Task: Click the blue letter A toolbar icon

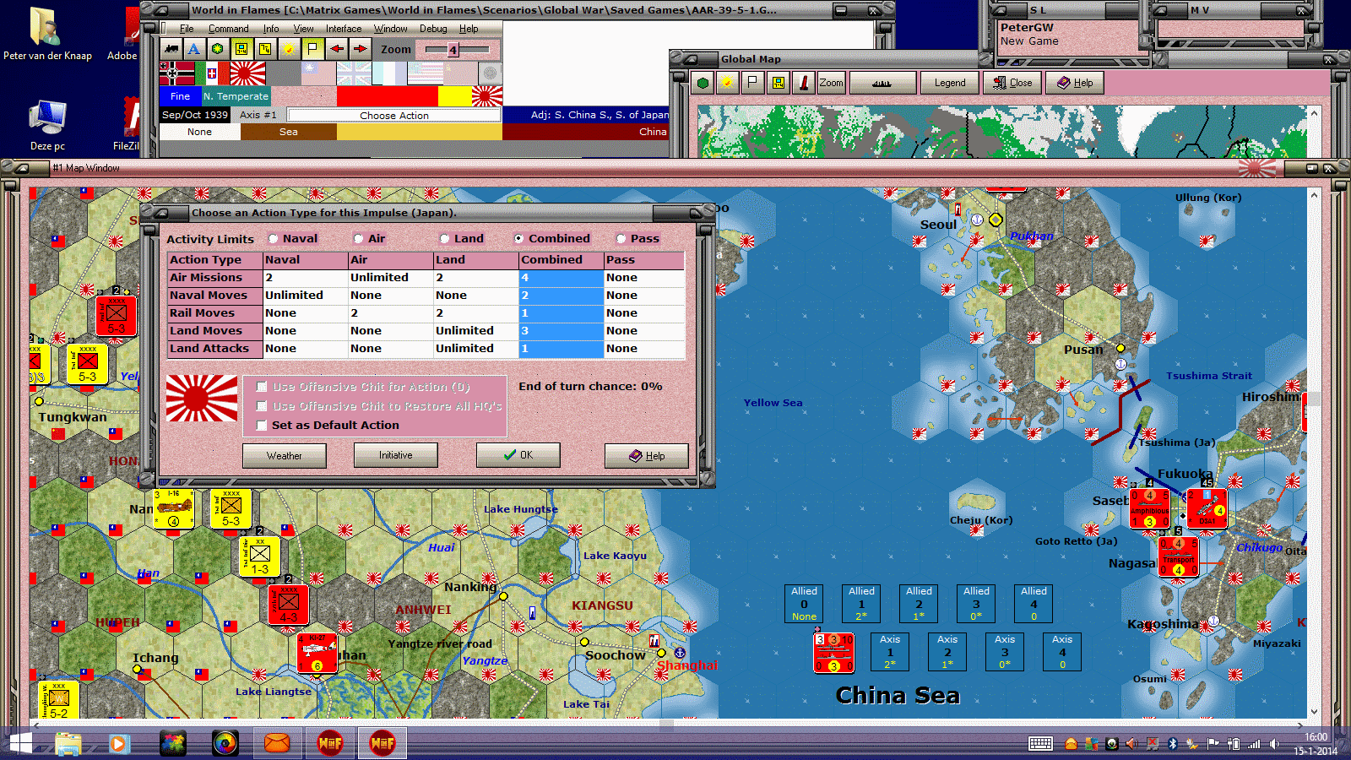Action: point(194,49)
